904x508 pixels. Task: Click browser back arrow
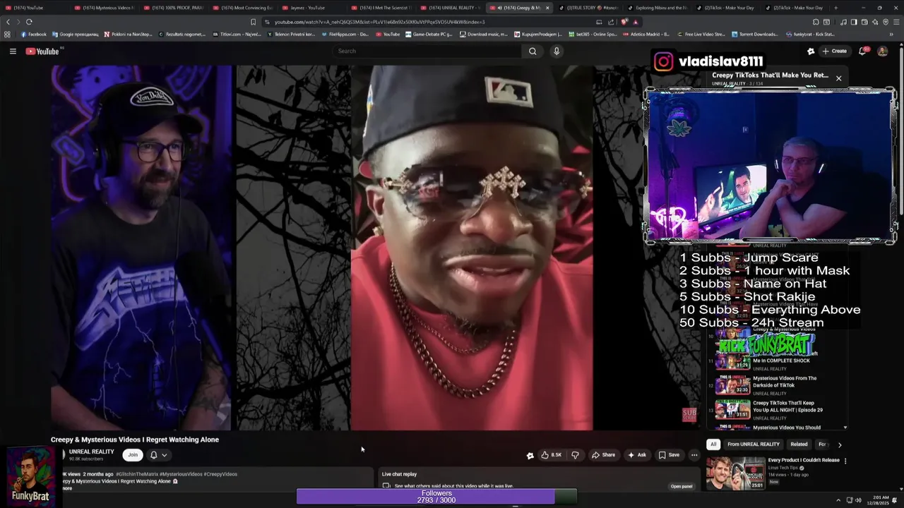[8, 22]
